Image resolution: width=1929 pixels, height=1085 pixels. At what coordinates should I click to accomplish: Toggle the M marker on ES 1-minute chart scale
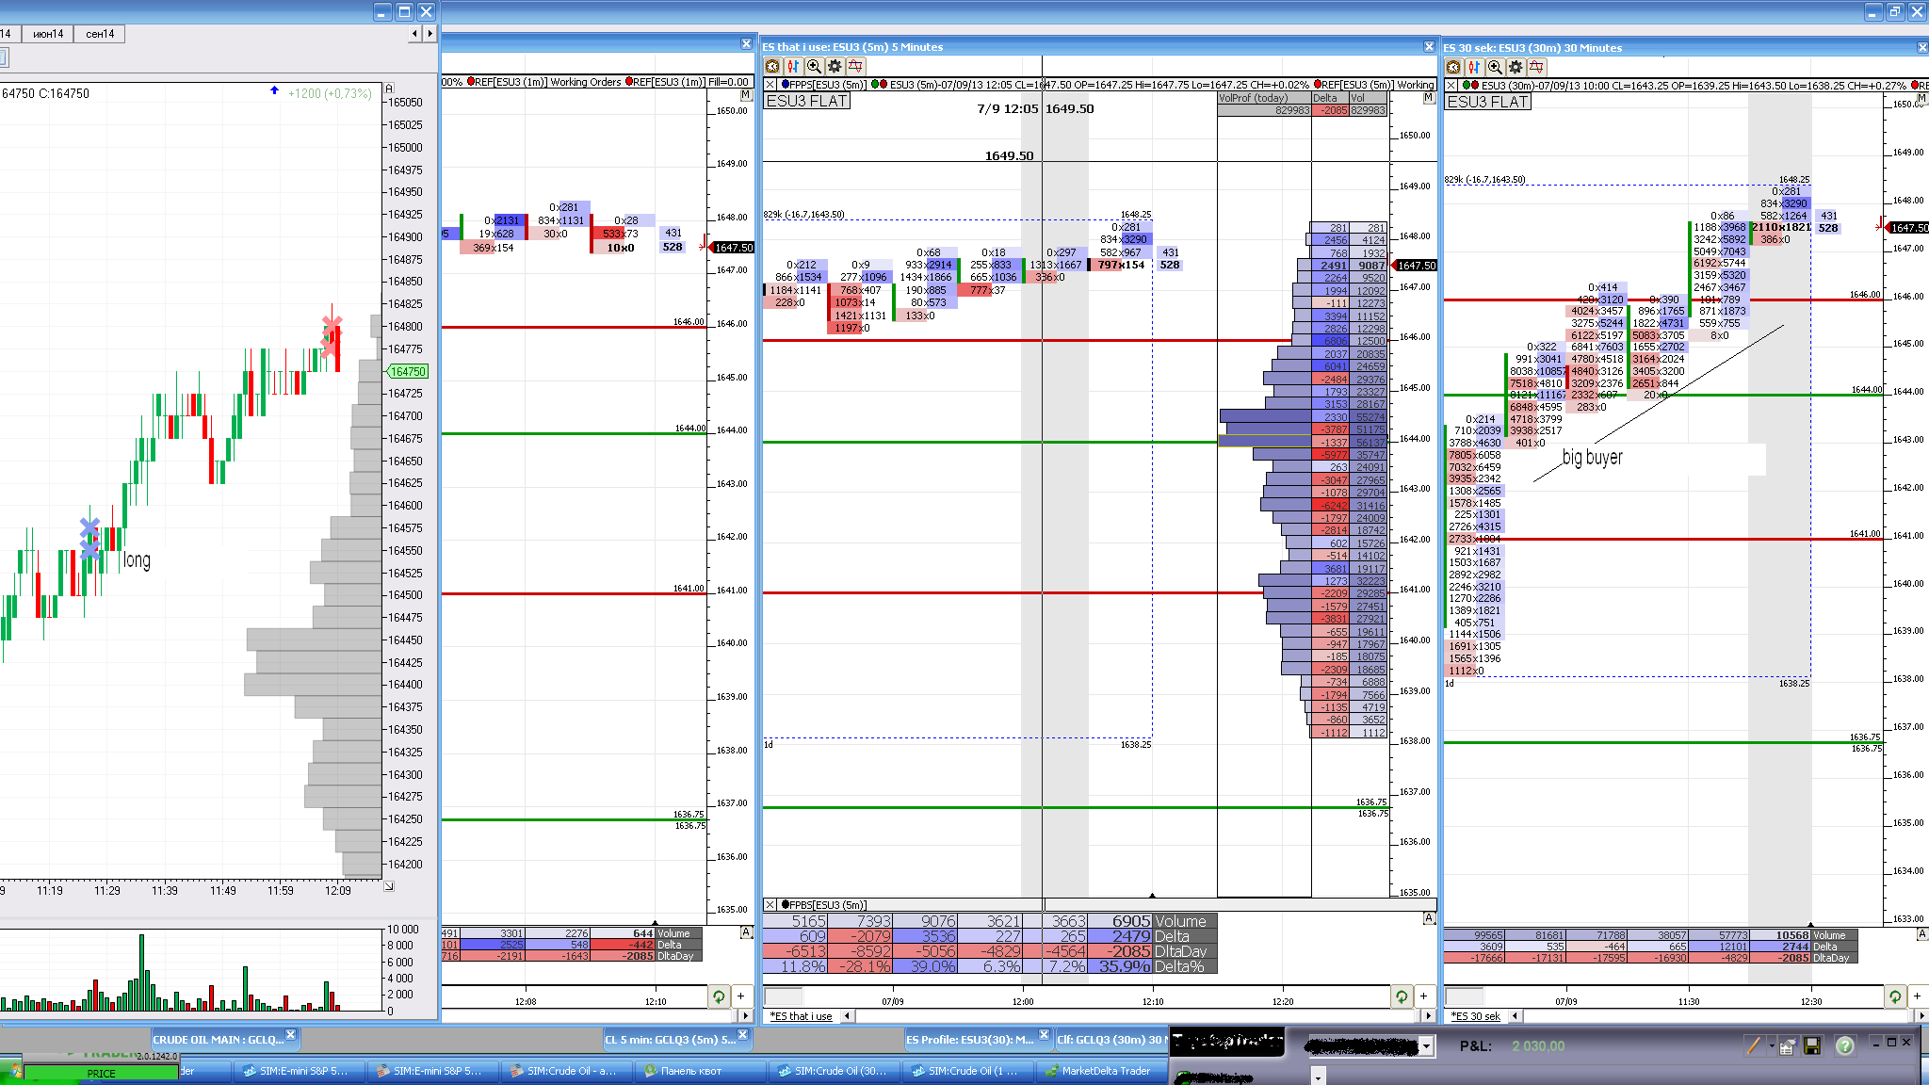click(746, 95)
